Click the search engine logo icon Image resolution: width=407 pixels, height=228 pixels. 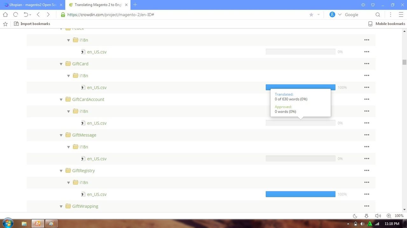click(x=332, y=15)
